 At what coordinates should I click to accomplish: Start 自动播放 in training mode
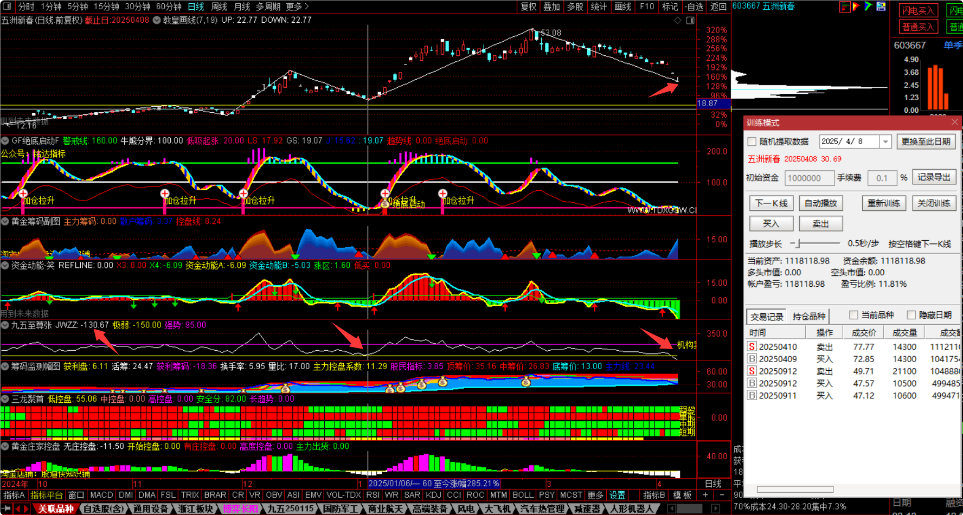(820, 203)
